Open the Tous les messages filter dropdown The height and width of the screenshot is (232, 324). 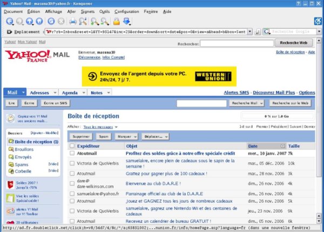point(116,127)
